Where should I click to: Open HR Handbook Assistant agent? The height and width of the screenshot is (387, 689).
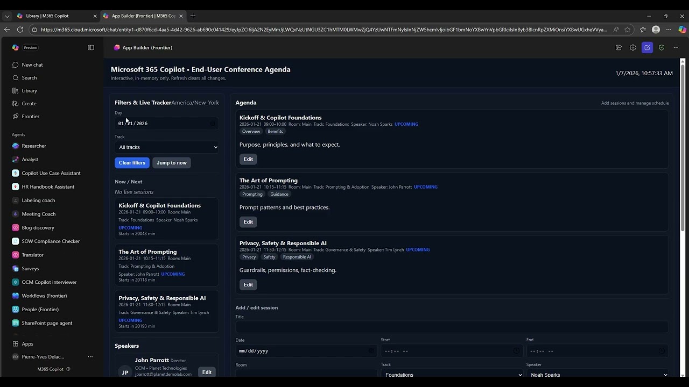(48, 187)
